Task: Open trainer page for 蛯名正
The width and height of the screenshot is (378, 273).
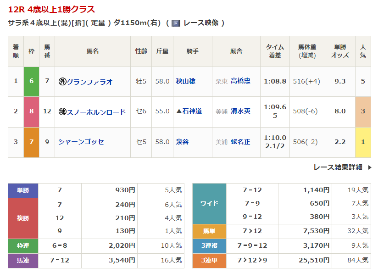Action: [x=240, y=142]
